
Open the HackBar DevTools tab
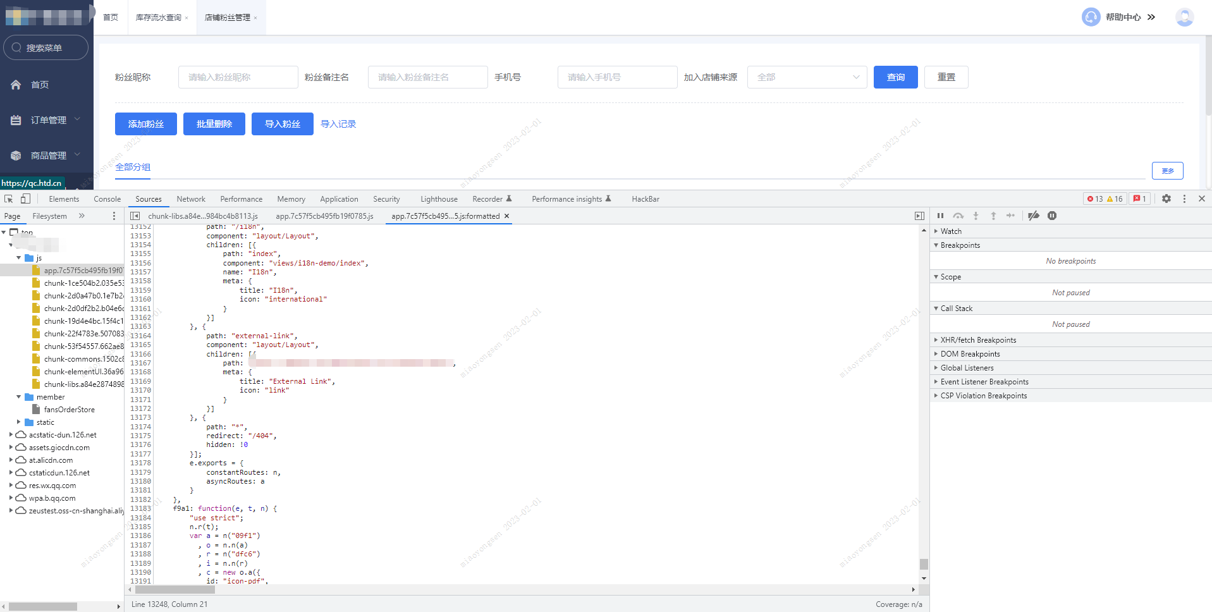(646, 199)
